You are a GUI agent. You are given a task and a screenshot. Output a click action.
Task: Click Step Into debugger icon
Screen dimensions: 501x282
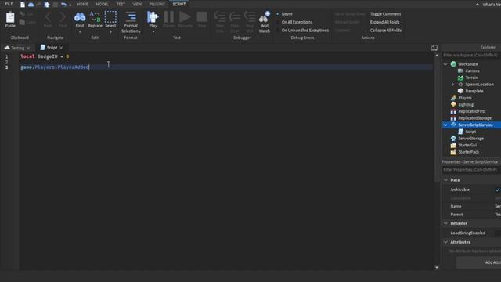point(220,16)
